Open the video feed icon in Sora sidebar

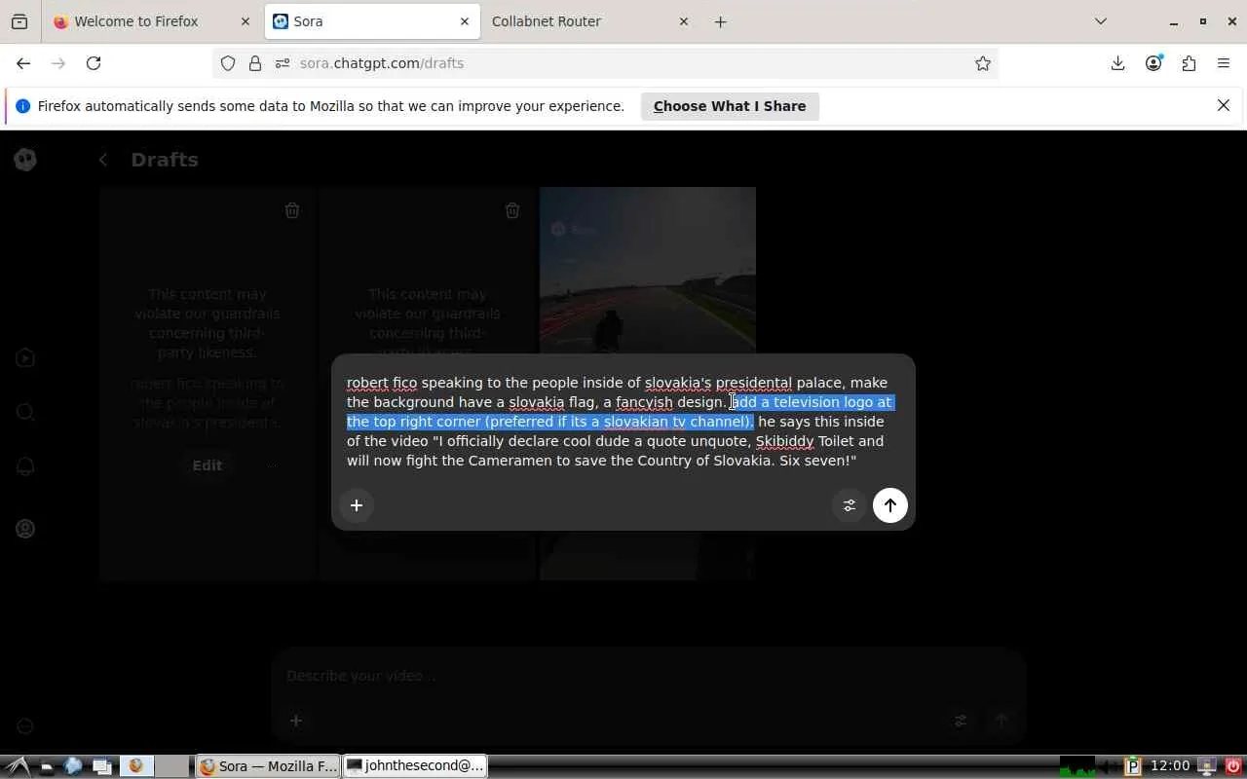click(26, 358)
